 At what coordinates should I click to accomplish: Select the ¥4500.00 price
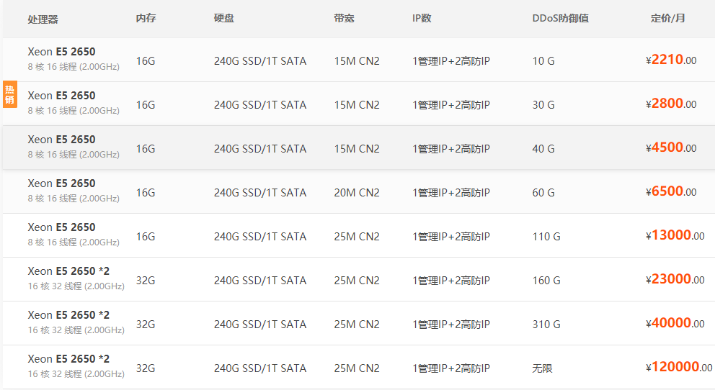tap(671, 148)
